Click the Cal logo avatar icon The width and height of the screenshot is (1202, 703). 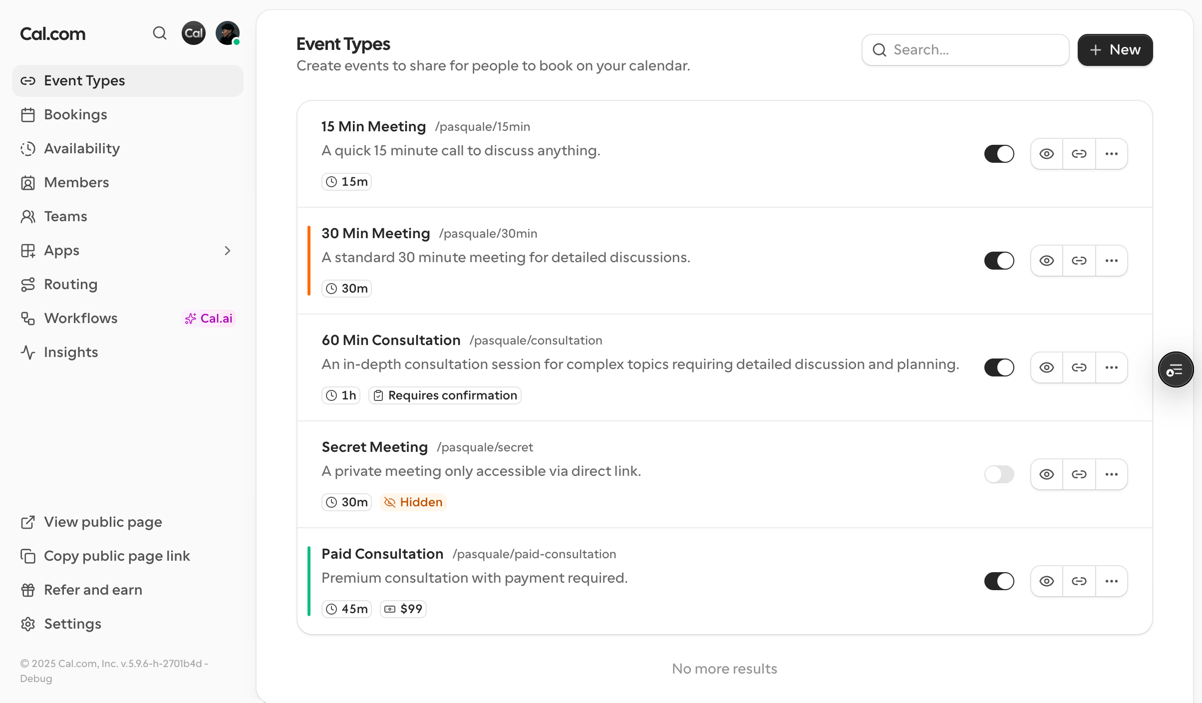tap(194, 33)
